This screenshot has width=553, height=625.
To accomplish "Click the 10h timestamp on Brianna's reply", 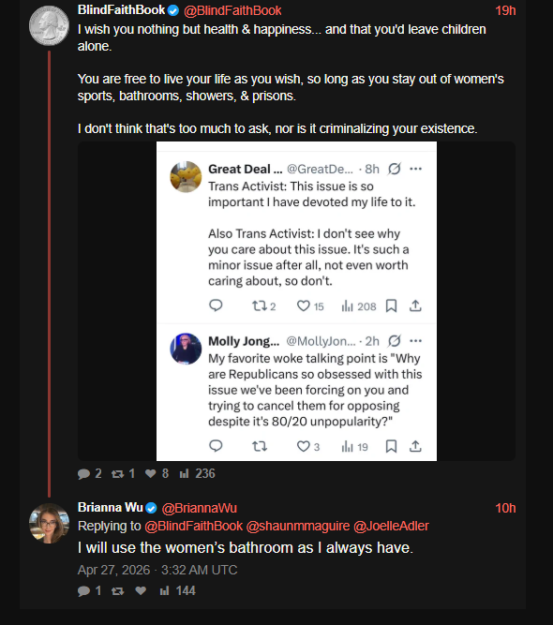I will tap(505, 508).
